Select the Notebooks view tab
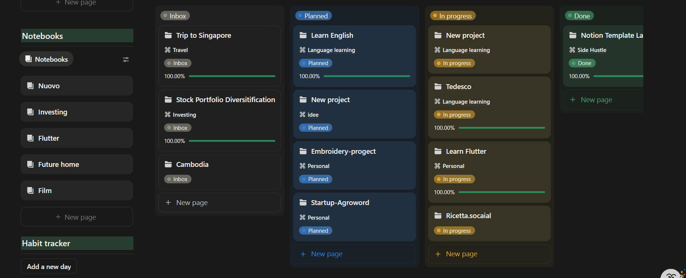The width and height of the screenshot is (686, 278). 46,59
